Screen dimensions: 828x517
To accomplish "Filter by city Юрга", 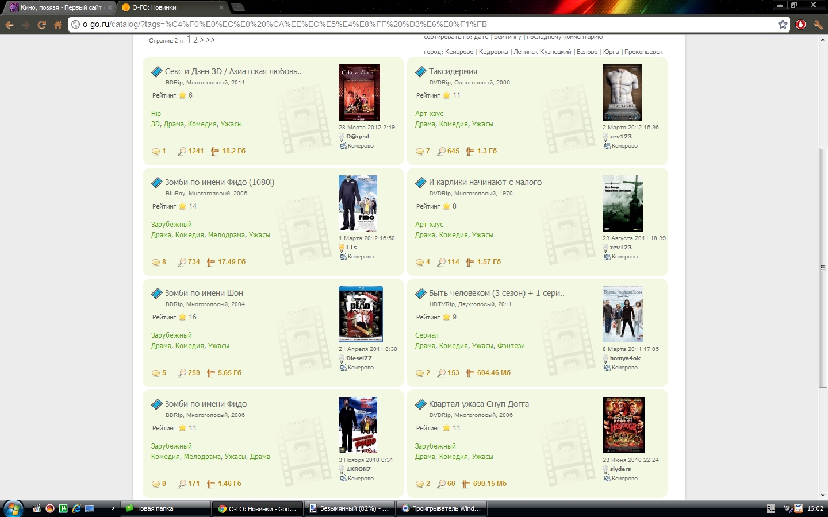I will (611, 52).
